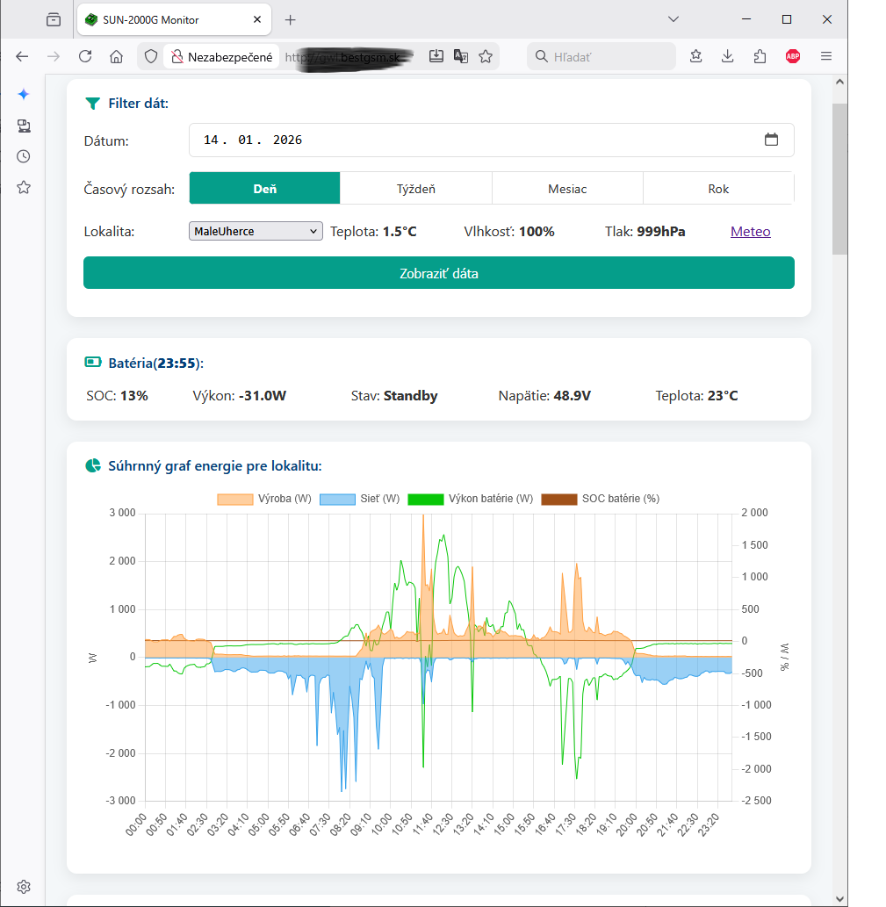Open the Extensions puzzle menu

tap(760, 56)
